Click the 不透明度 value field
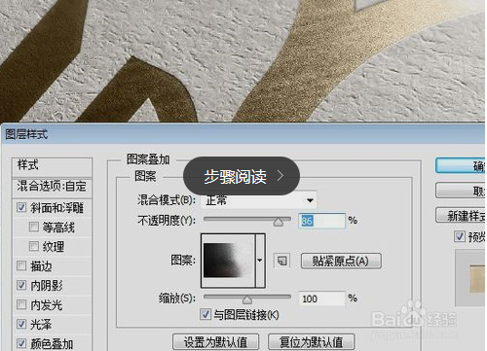The image size is (487, 351). click(x=321, y=221)
